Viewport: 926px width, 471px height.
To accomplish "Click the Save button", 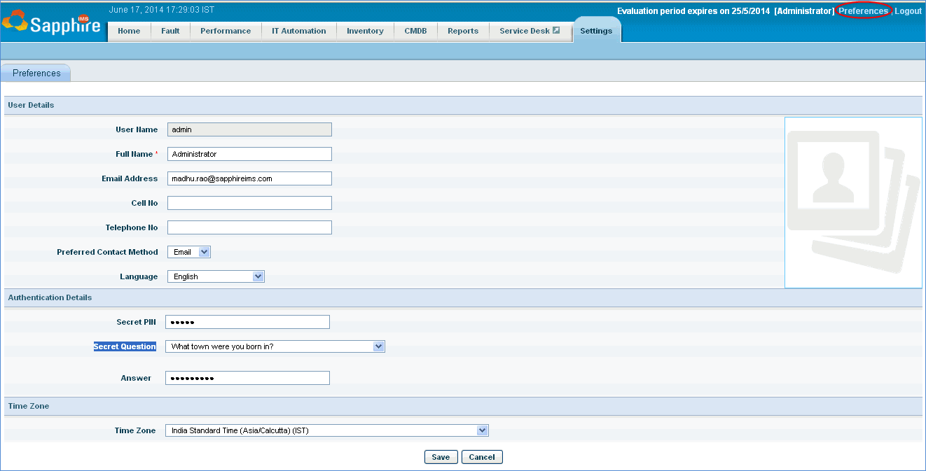I will [441, 457].
